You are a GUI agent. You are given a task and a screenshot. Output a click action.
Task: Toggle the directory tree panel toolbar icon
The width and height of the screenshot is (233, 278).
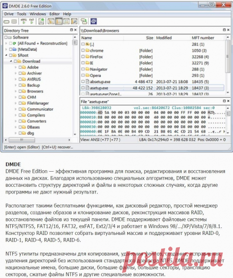pos(51,21)
